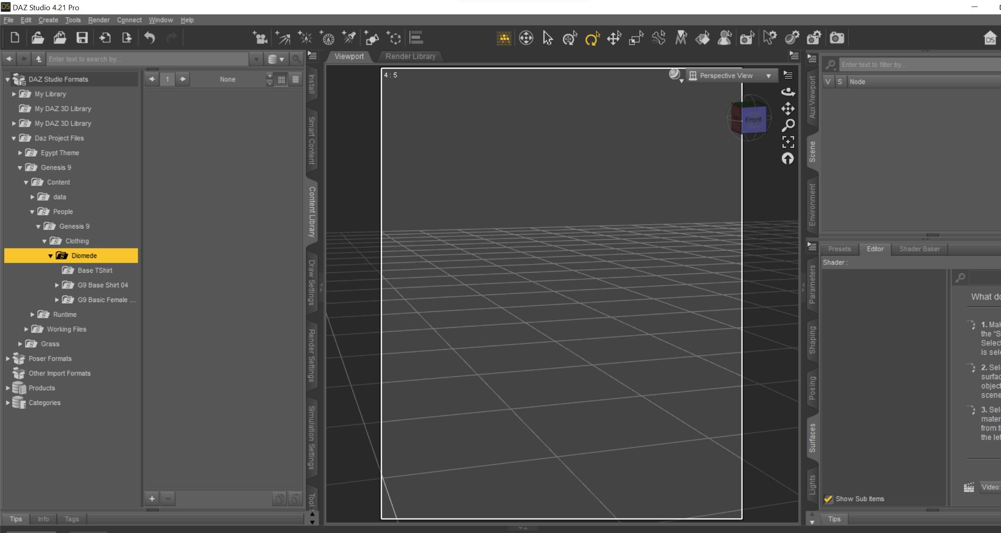Click the plus button below content pane

[x=152, y=498]
